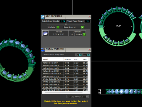The height and width of the screenshot is (107, 142).
Task: Click the 5.02 grams value
Action: [x=67, y=63]
